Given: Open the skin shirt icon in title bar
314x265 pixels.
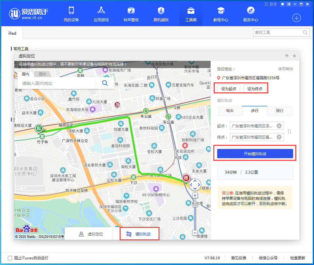Looking at the screenshot, I should coord(282,4).
